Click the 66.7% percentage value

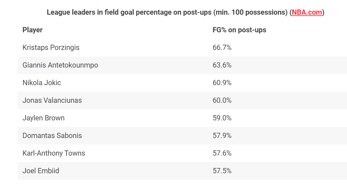[x=222, y=48]
